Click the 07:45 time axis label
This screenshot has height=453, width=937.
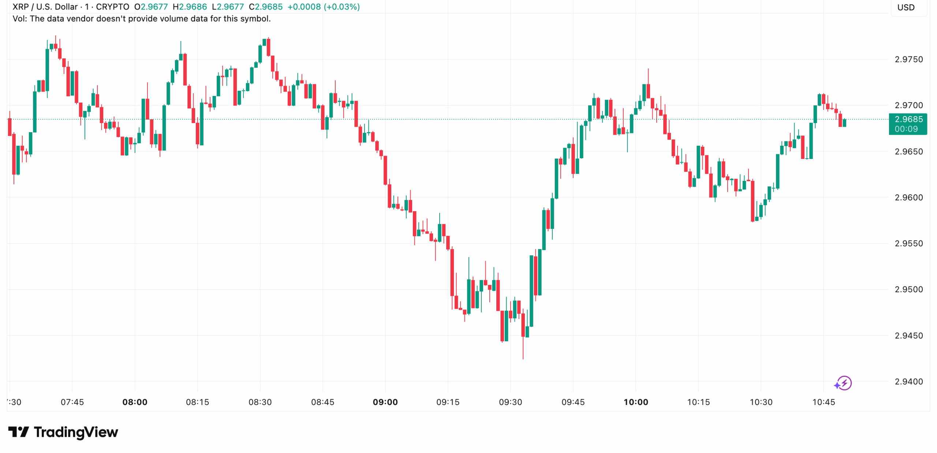72,402
